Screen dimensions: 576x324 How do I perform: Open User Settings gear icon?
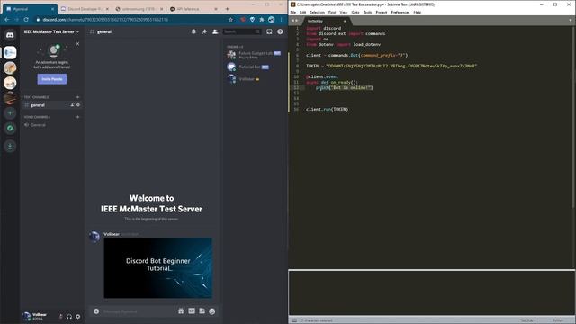tap(78, 316)
